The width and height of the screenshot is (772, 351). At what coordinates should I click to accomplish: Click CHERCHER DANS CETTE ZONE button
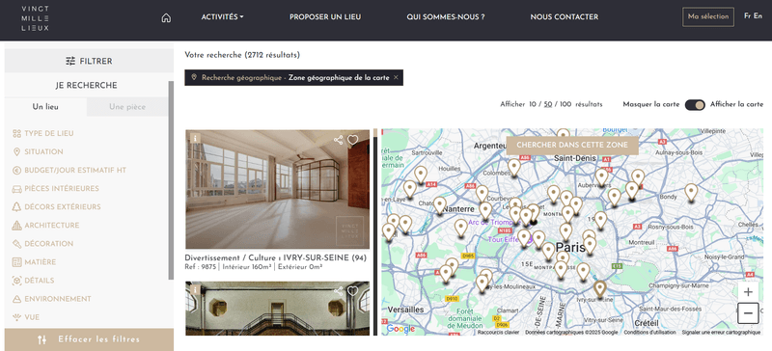tap(572, 146)
